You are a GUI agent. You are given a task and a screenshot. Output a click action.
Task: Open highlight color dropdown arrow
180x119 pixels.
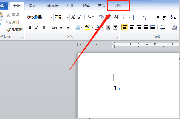coord(92,28)
